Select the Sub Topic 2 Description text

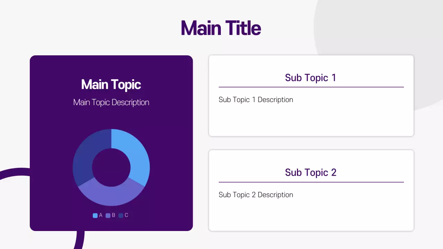click(256, 195)
